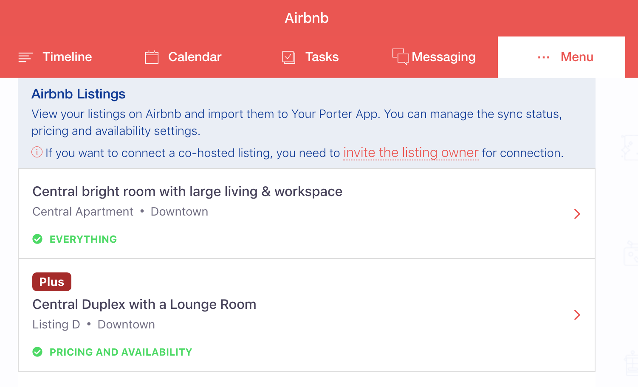Open the Messaging tab
The image size is (638, 387).
click(x=434, y=57)
